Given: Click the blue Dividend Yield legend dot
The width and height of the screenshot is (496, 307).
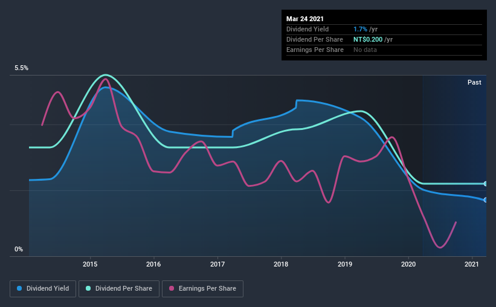Looking at the screenshot, I should pyautogui.click(x=19, y=288).
